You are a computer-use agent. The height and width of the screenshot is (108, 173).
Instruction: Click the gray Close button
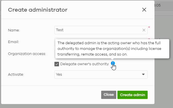click(x=109, y=95)
